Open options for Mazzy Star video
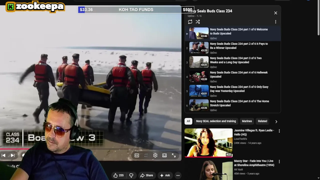Viewport: 320px width, 180px height. point(279,162)
